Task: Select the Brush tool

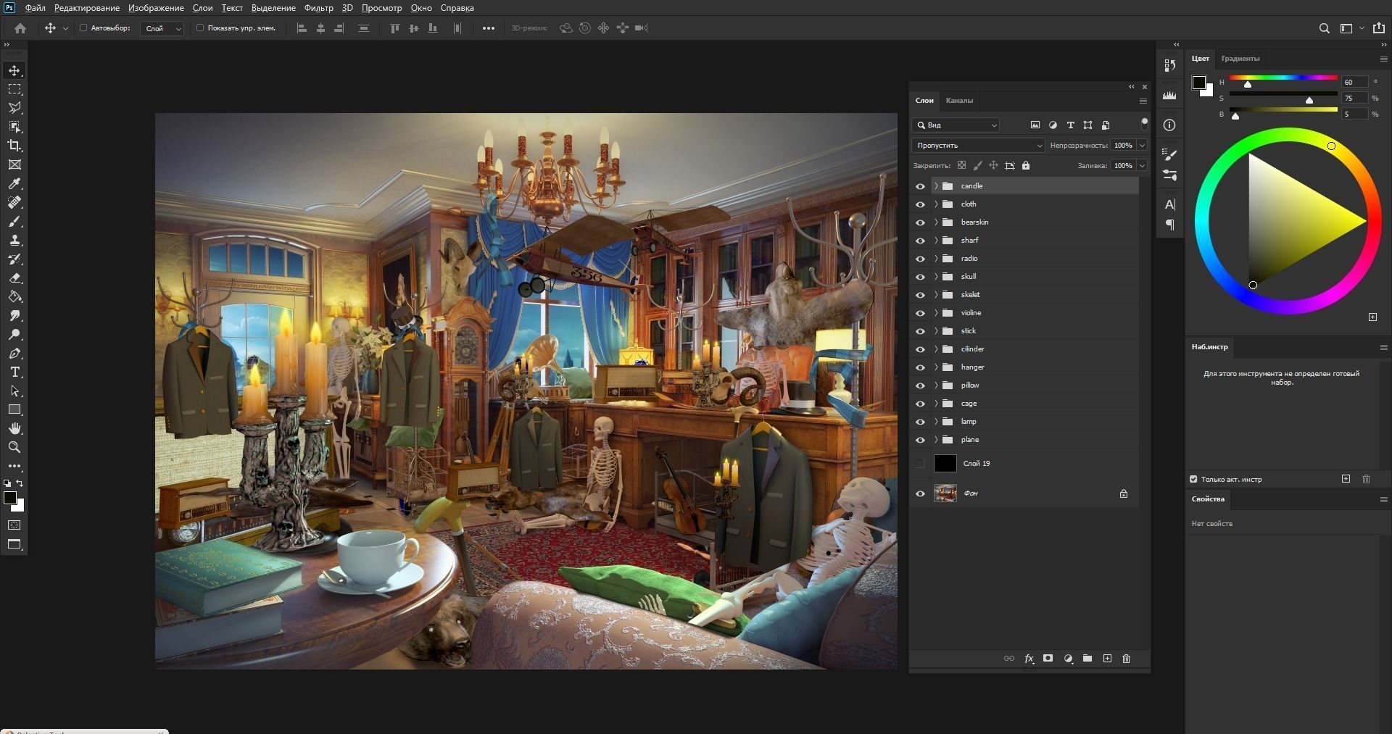Action: pyautogui.click(x=14, y=221)
